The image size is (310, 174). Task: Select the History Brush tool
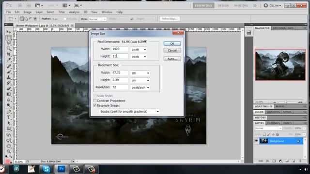(9, 83)
